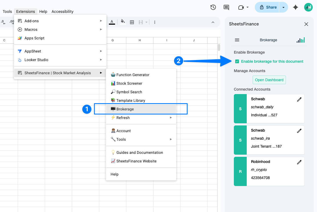Edit the schwab_daily account pencil

tap(299, 99)
